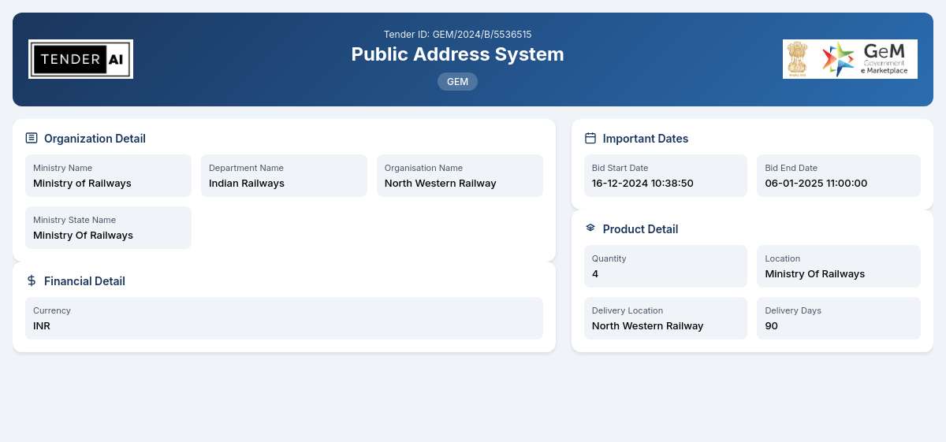The image size is (946, 442).
Task: Click the Department Name label
Action: pos(246,168)
